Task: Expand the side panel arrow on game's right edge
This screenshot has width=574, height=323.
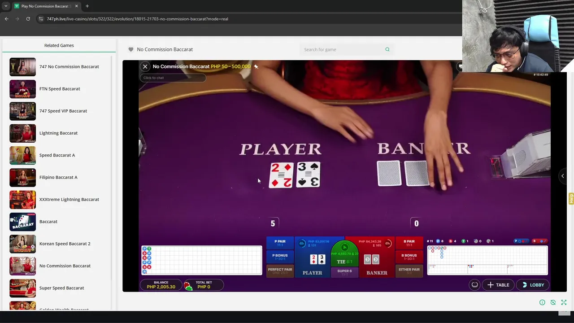Action: tap(562, 176)
